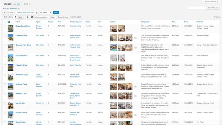Sort by the Price column header
The height and width of the screenshot is (125, 222).
tap(59, 22)
